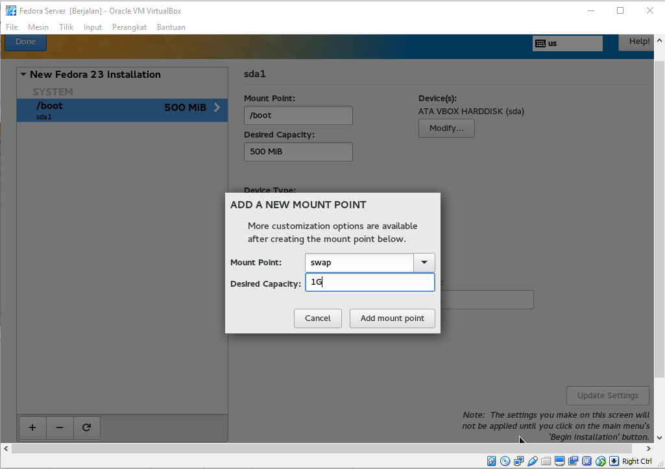The width and height of the screenshot is (665, 469).
Task: Select the /boot sda1 partition row
Action: click(122, 110)
